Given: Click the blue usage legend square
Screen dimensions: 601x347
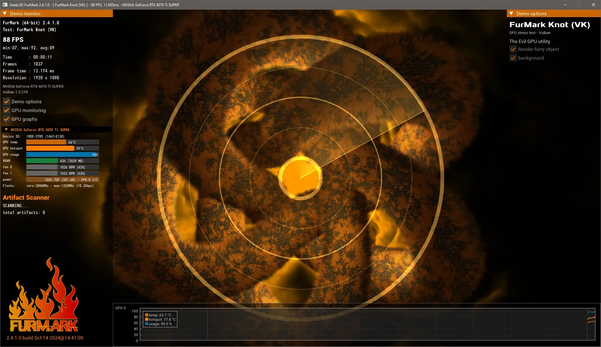Looking at the screenshot, I should 147,324.
